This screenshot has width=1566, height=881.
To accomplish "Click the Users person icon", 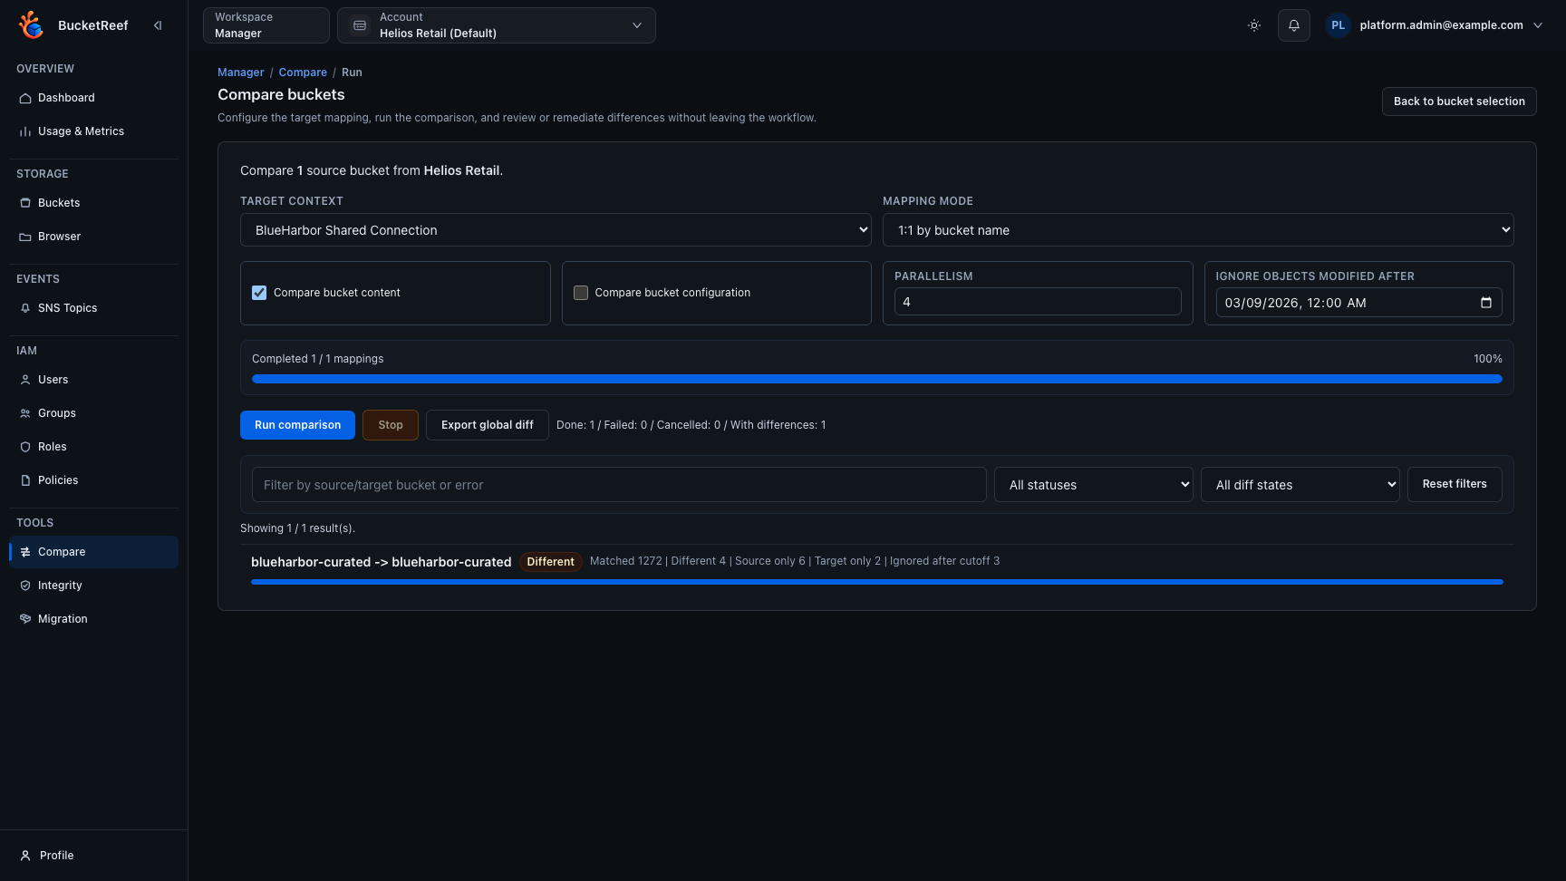I will pos(25,380).
